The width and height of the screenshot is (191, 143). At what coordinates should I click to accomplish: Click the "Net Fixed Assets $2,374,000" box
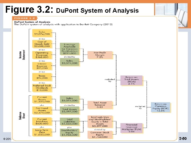[42, 110]
